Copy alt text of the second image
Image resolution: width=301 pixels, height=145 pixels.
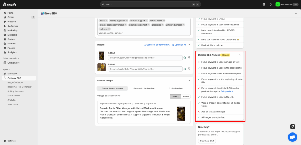click(189, 69)
